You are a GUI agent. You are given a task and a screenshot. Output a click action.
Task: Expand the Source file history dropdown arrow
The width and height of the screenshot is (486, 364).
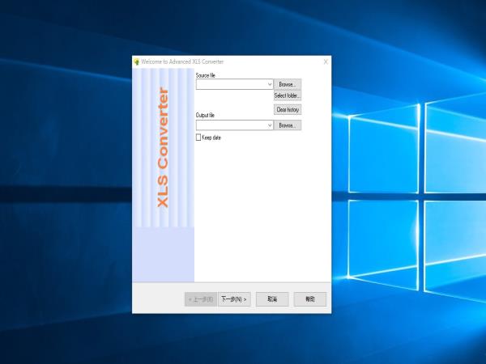tap(270, 84)
